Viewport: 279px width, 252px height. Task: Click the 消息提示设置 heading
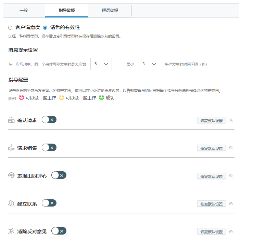[x=23, y=50]
